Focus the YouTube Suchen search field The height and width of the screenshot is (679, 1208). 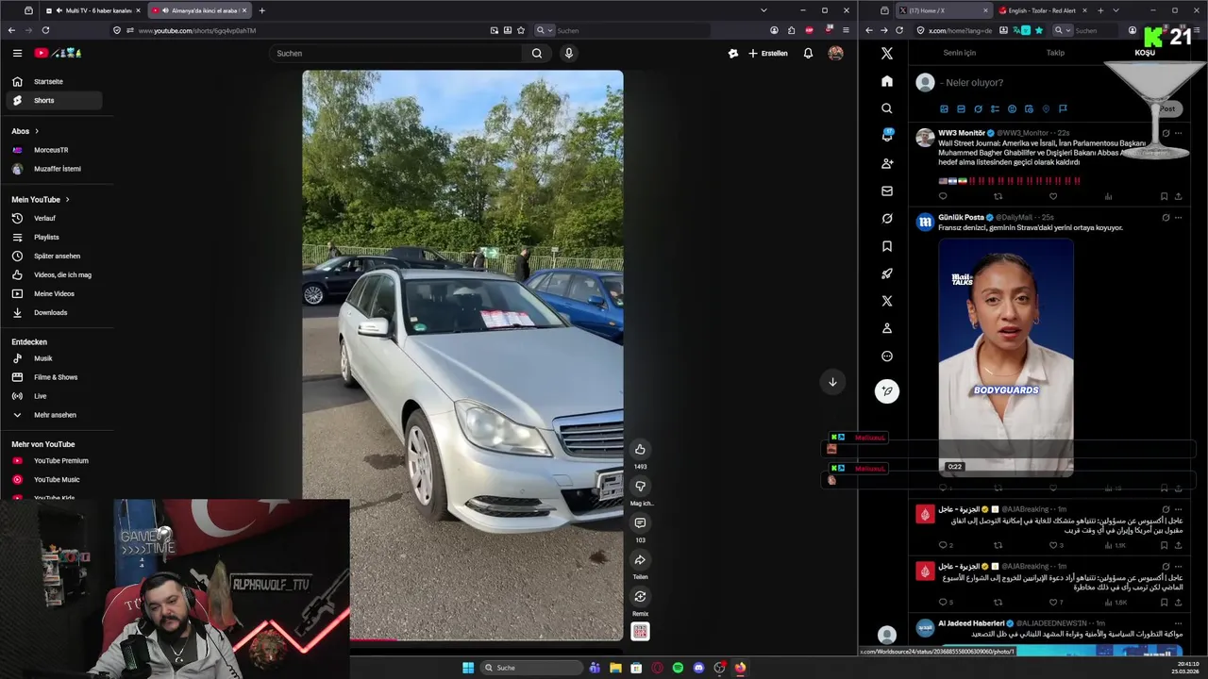396,54
